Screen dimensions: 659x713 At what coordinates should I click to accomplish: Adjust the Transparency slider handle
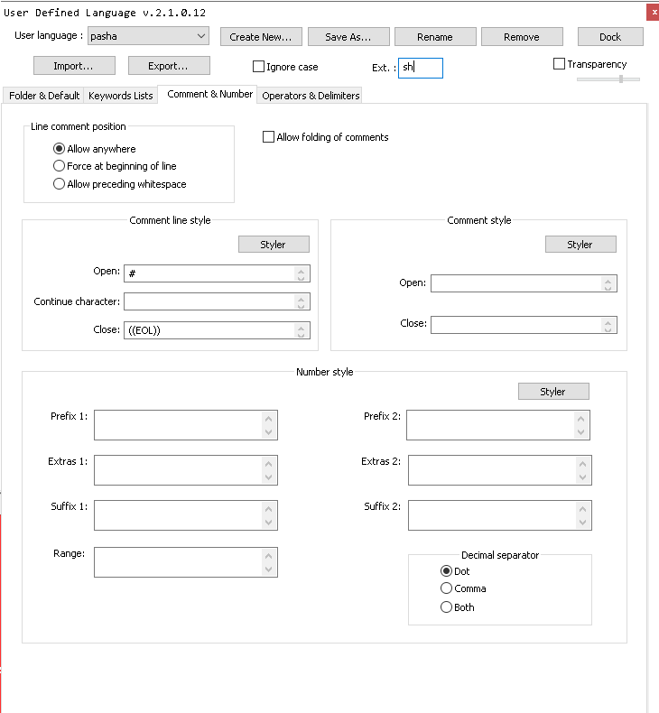(621, 79)
